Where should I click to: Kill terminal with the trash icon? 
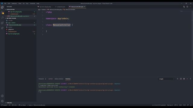tap(184, 79)
